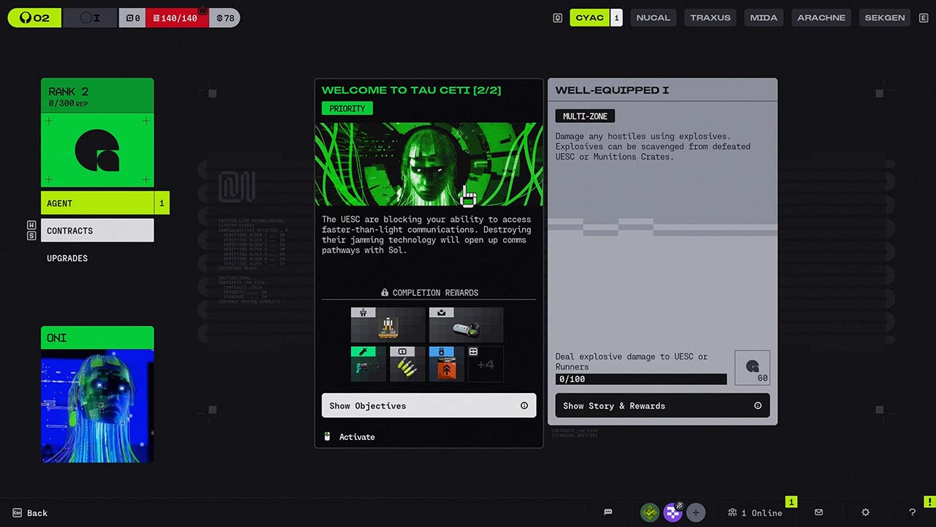Viewport: 936px width, 527px height.
Task: Open the Upgrades menu item
Action: (67, 258)
